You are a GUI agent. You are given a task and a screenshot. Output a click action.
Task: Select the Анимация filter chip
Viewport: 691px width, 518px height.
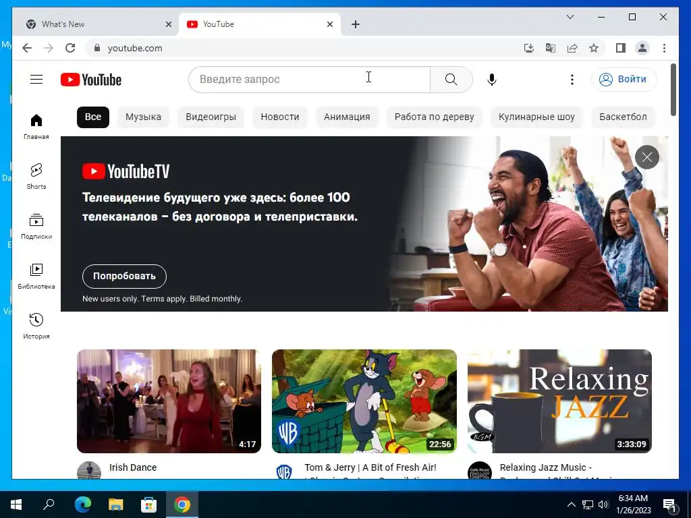click(347, 117)
